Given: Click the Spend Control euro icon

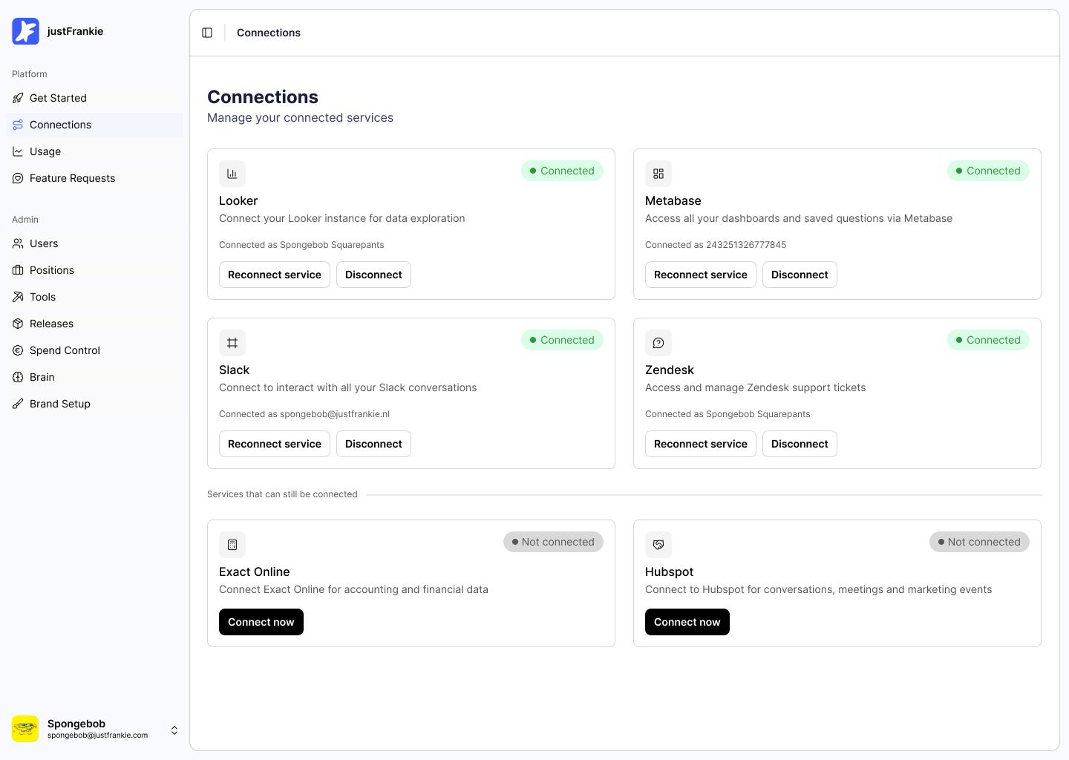Looking at the screenshot, I should click(18, 350).
